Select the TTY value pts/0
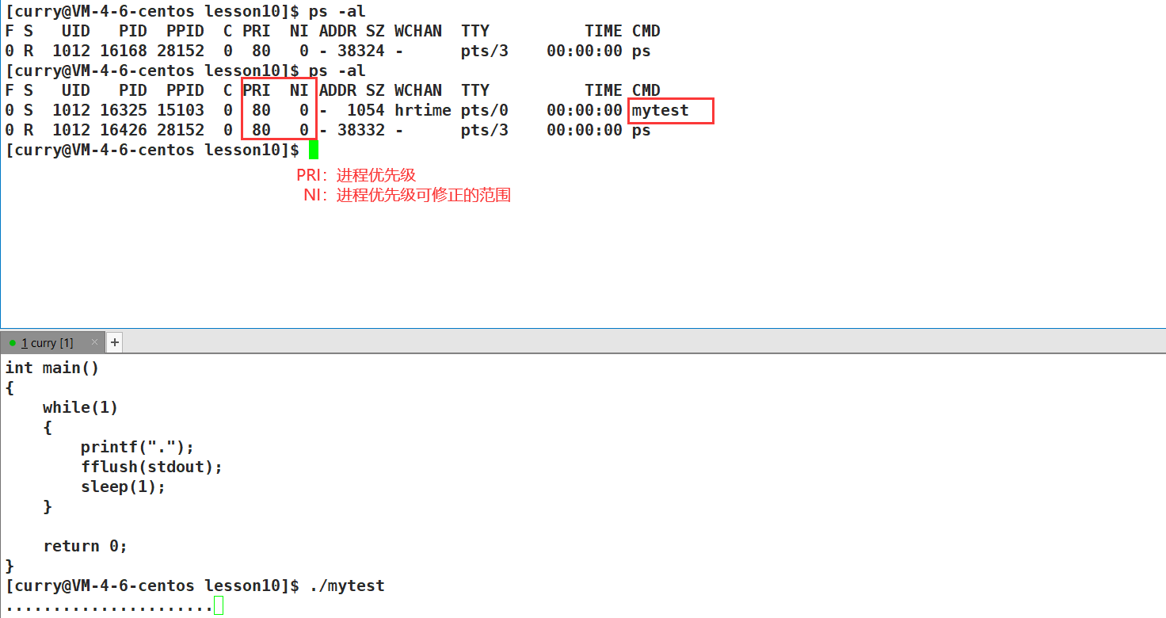 coord(485,110)
